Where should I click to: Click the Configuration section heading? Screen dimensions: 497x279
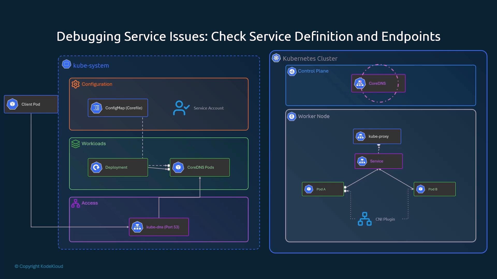pyautogui.click(x=97, y=84)
